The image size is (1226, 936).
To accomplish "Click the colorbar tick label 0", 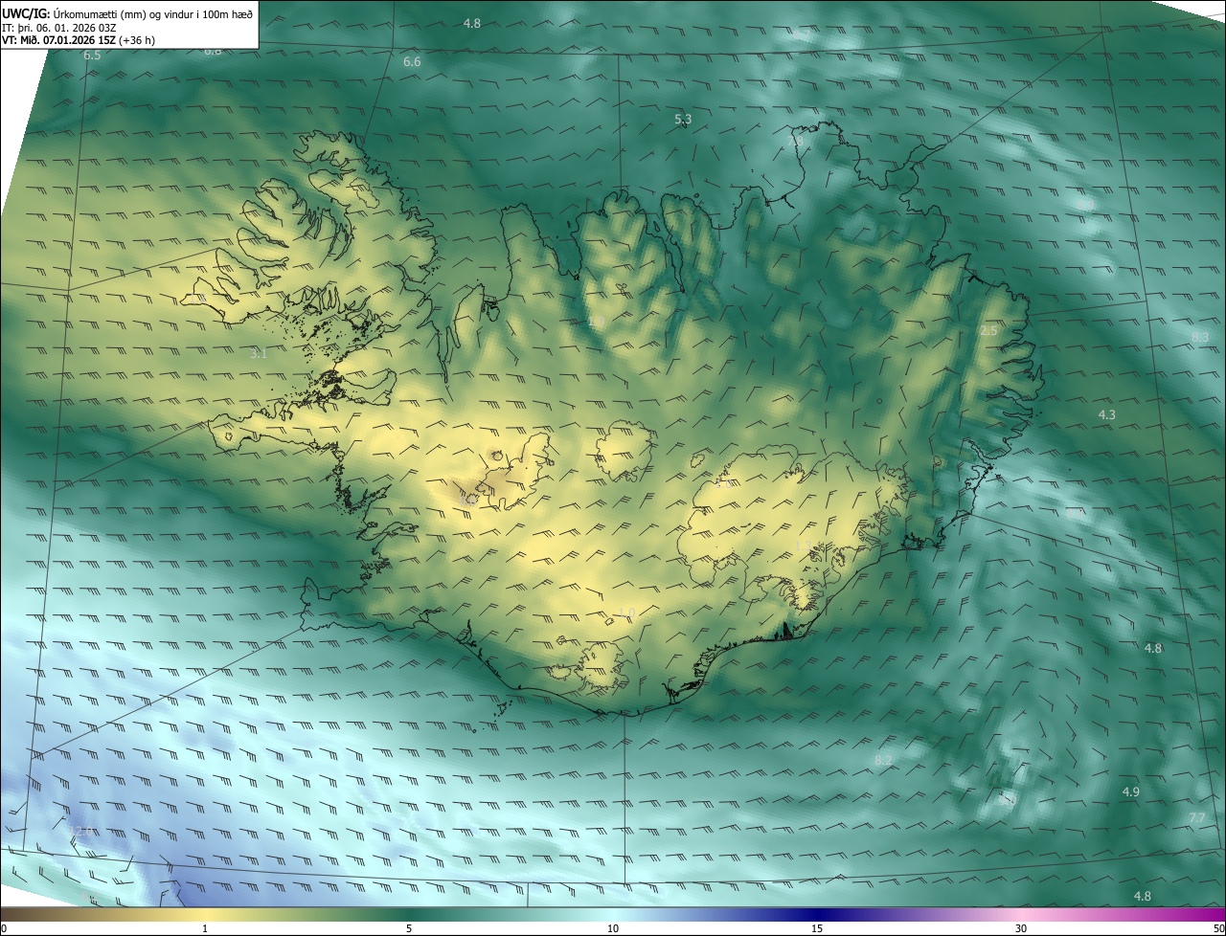I will (4, 928).
